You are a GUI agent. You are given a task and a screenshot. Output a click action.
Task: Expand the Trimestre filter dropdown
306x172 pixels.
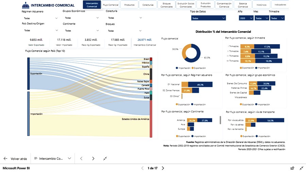point(277,18)
